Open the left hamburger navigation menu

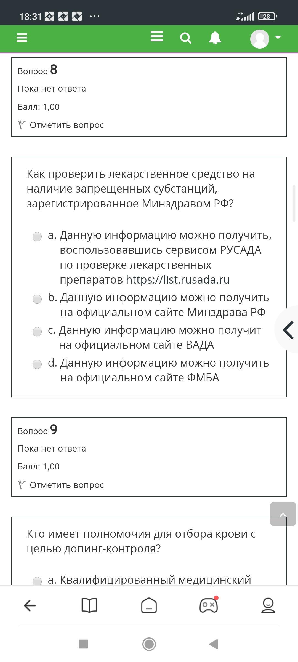click(22, 38)
